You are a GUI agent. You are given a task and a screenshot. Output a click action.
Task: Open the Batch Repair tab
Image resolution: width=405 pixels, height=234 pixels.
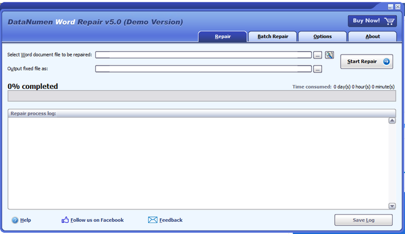coord(273,36)
